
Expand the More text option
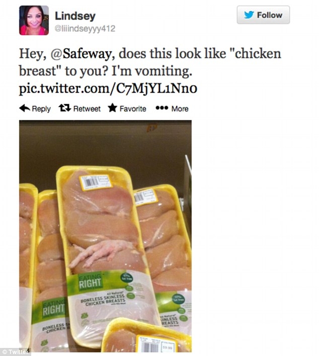click(x=180, y=109)
